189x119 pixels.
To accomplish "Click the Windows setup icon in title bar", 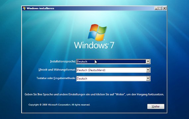I will click(x=24, y=8).
